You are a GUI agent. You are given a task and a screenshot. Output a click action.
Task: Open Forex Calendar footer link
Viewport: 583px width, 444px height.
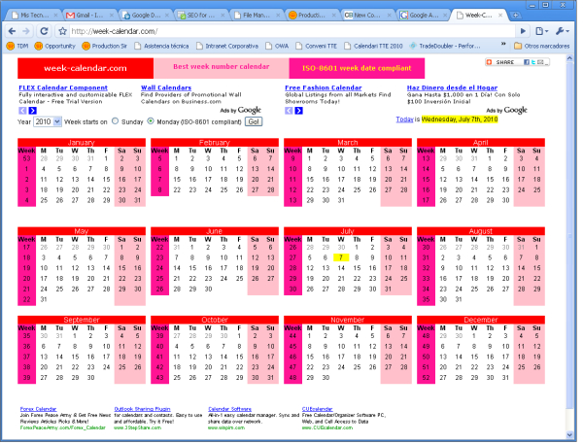tap(38, 409)
